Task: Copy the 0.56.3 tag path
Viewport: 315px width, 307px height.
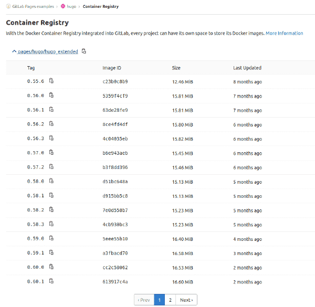Action: click(x=51, y=138)
